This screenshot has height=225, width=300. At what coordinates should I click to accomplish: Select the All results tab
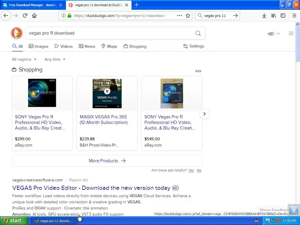coord(17,46)
